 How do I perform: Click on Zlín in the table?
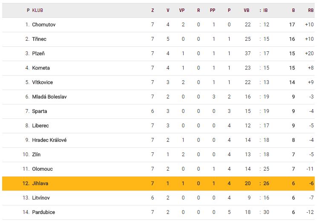[37, 155]
